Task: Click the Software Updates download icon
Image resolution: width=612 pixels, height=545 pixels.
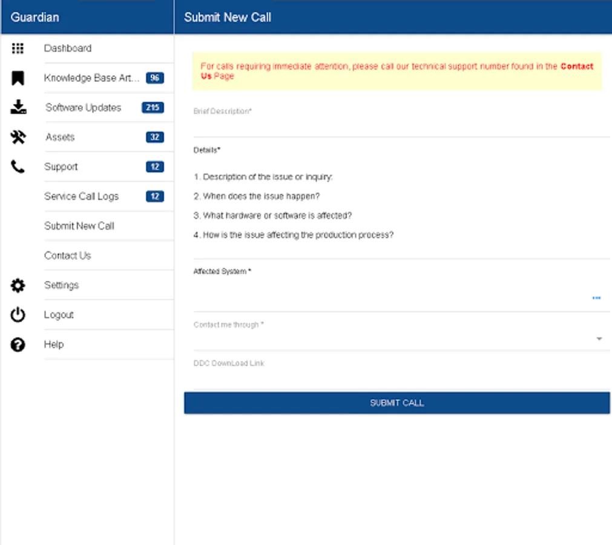Action: [x=18, y=107]
